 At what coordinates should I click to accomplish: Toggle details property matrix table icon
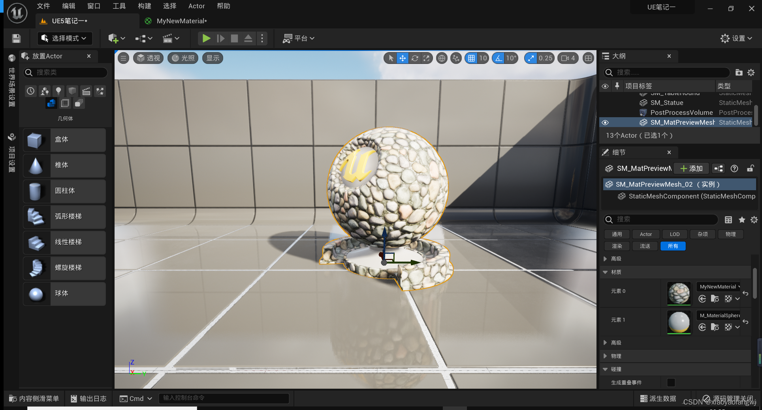pos(728,220)
